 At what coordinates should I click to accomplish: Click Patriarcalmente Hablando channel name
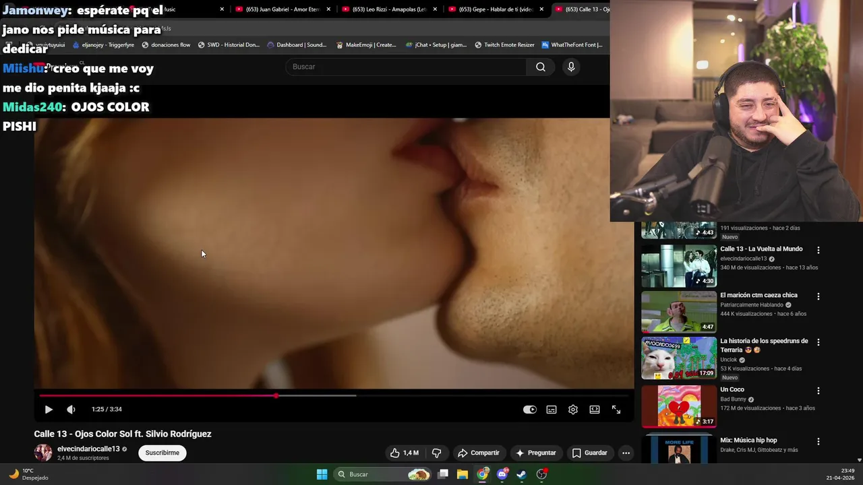coord(752,304)
